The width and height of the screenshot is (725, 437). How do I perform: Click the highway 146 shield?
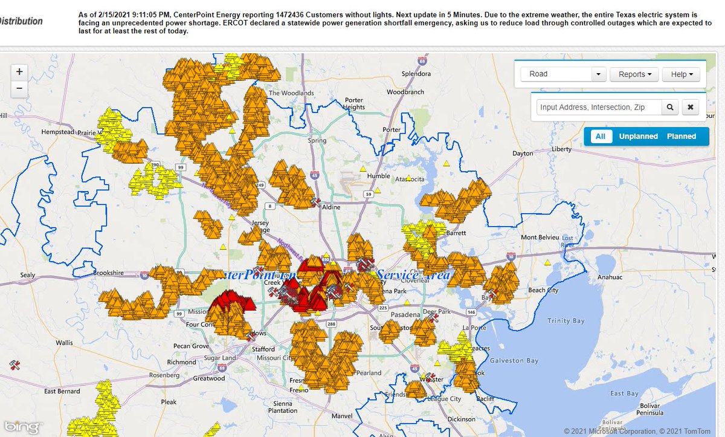click(x=471, y=312)
